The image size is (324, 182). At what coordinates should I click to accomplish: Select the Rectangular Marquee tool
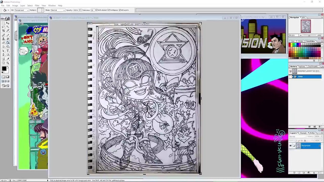click(x=4, y=23)
